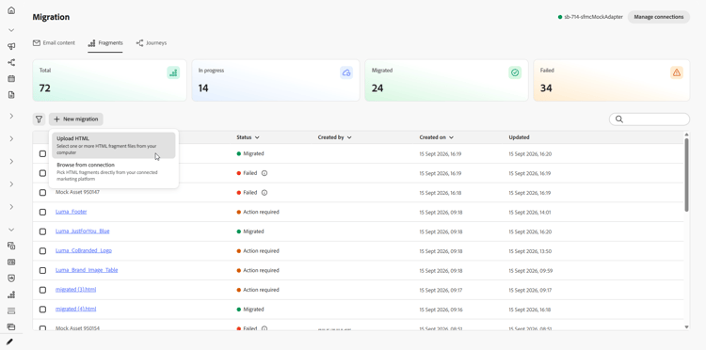Click the search magnifier icon
The width and height of the screenshot is (706, 350).
click(x=619, y=119)
